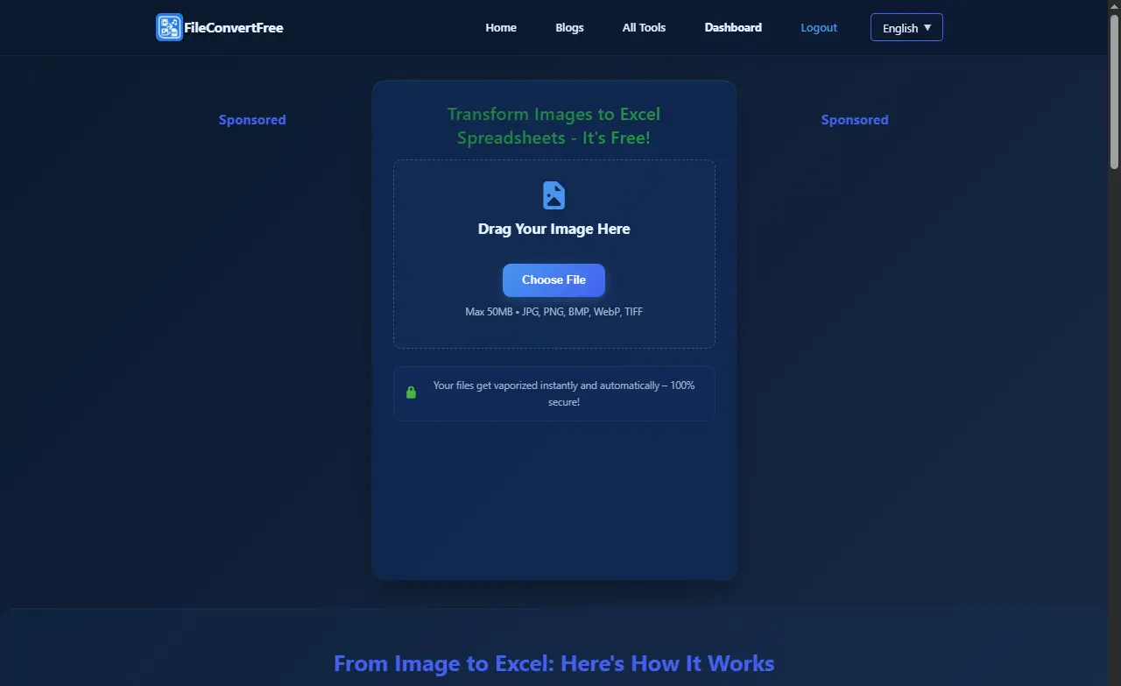
Task: Click the Transform Images to Excel heading
Action: coord(553,126)
